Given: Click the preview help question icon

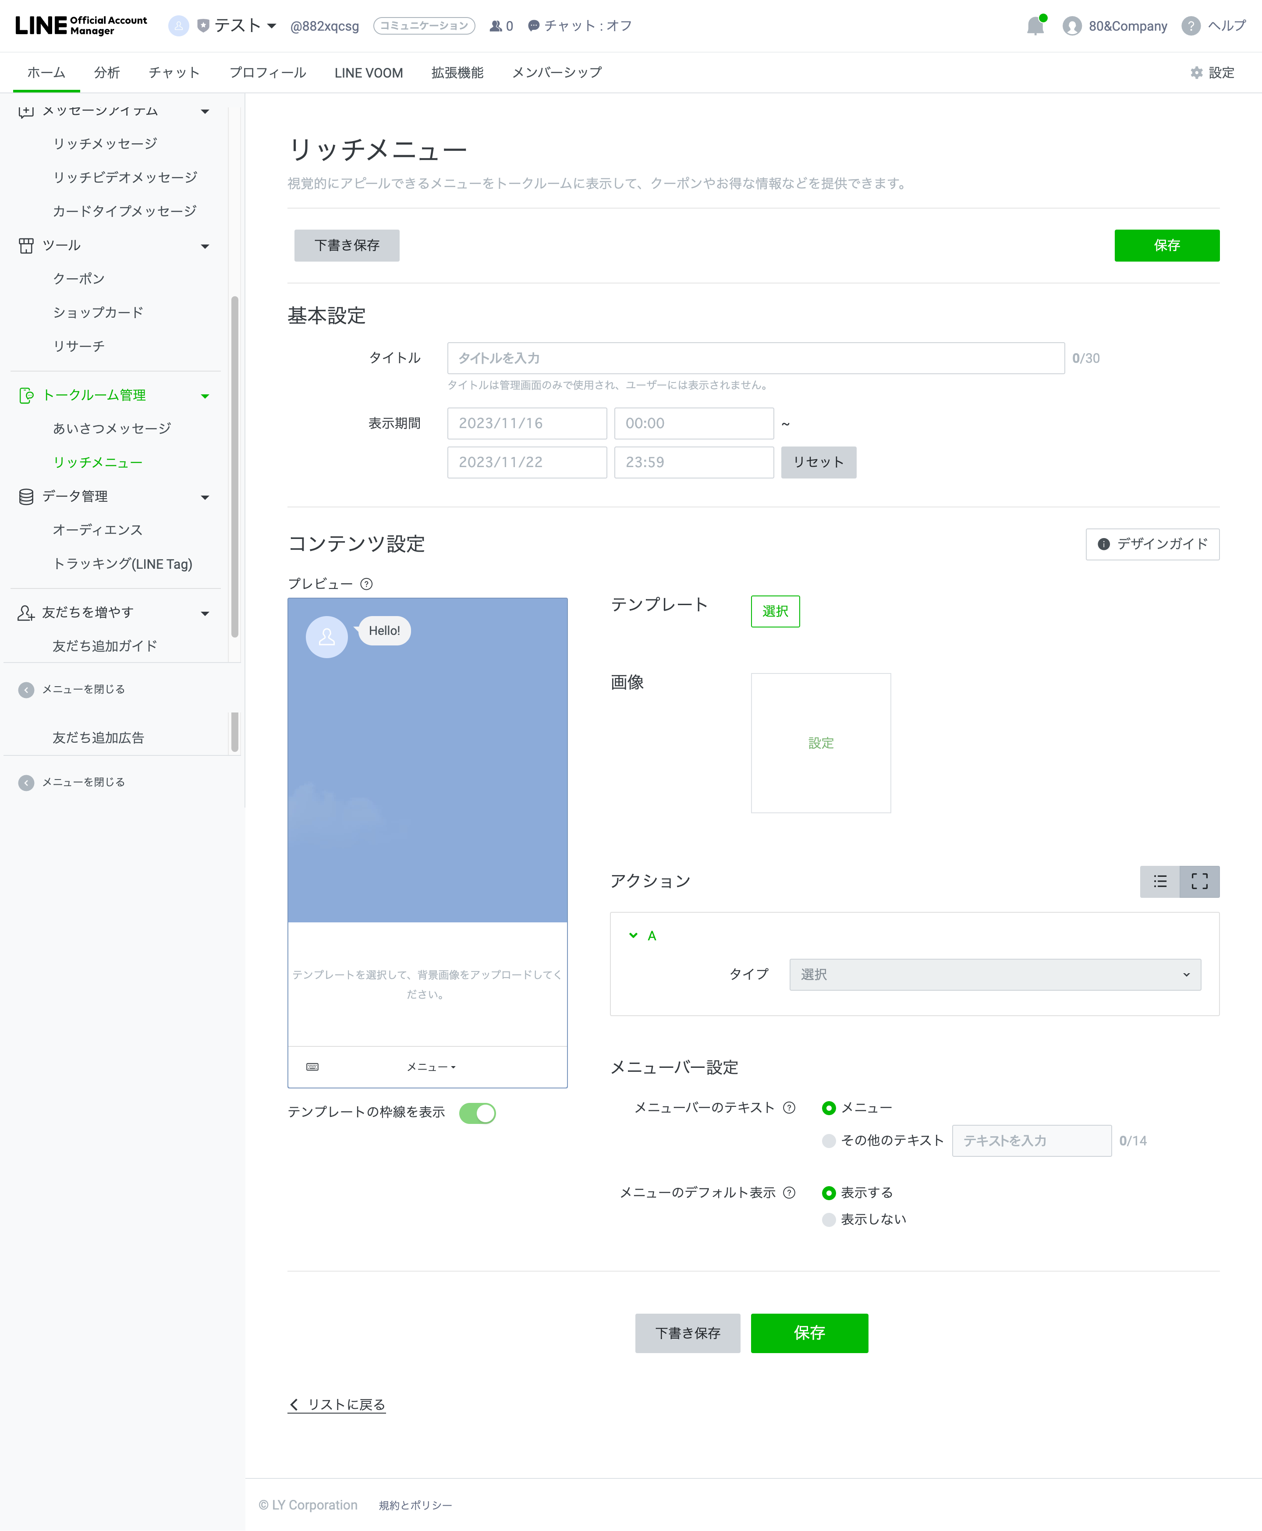Looking at the screenshot, I should (x=367, y=584).
